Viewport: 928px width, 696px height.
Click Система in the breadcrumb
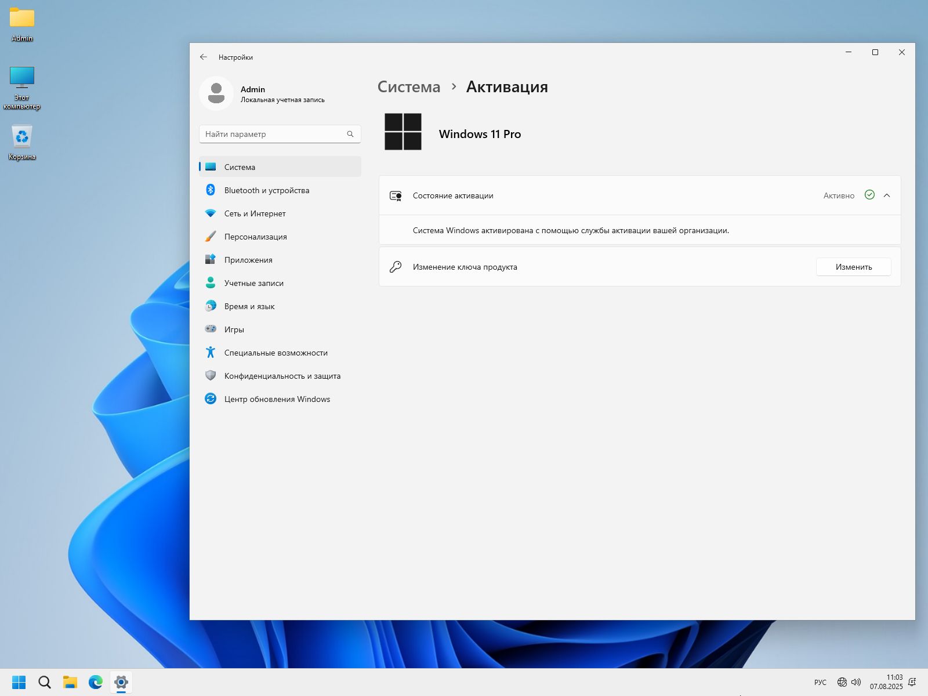(x=409, y=87)
